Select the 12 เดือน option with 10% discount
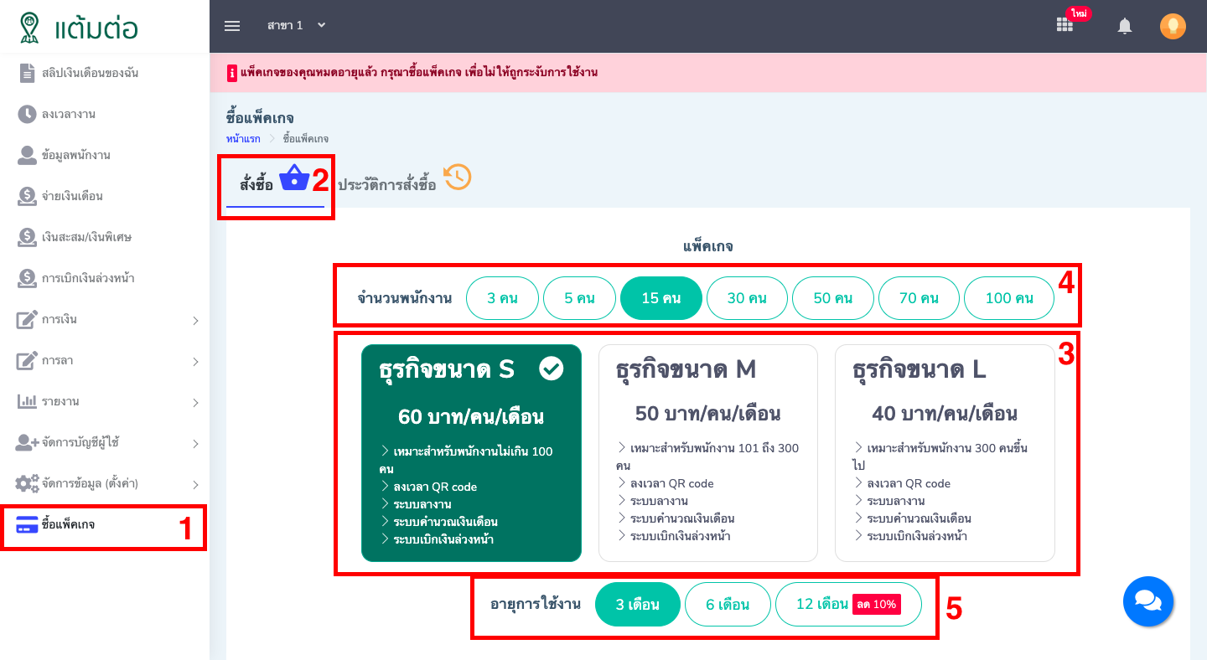Image resolution: width=1207 pixels, height=660 pixels. click(848, 604)
